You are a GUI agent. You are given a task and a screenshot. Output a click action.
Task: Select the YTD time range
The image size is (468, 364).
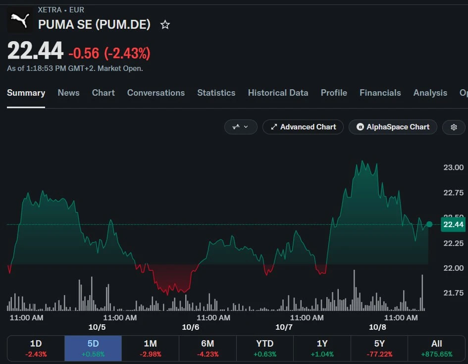point(265,349)
